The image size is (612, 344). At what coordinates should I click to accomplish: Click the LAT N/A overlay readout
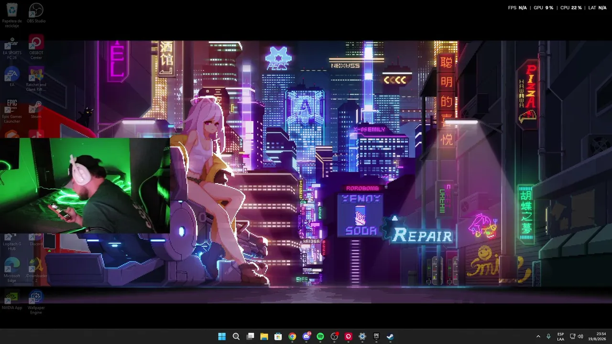pos(597,8)
